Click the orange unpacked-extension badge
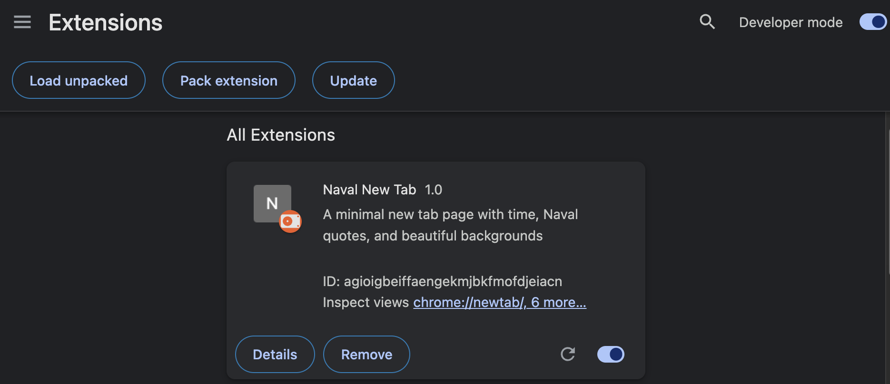This screenshot has height=384, width=890. point(290,221)
